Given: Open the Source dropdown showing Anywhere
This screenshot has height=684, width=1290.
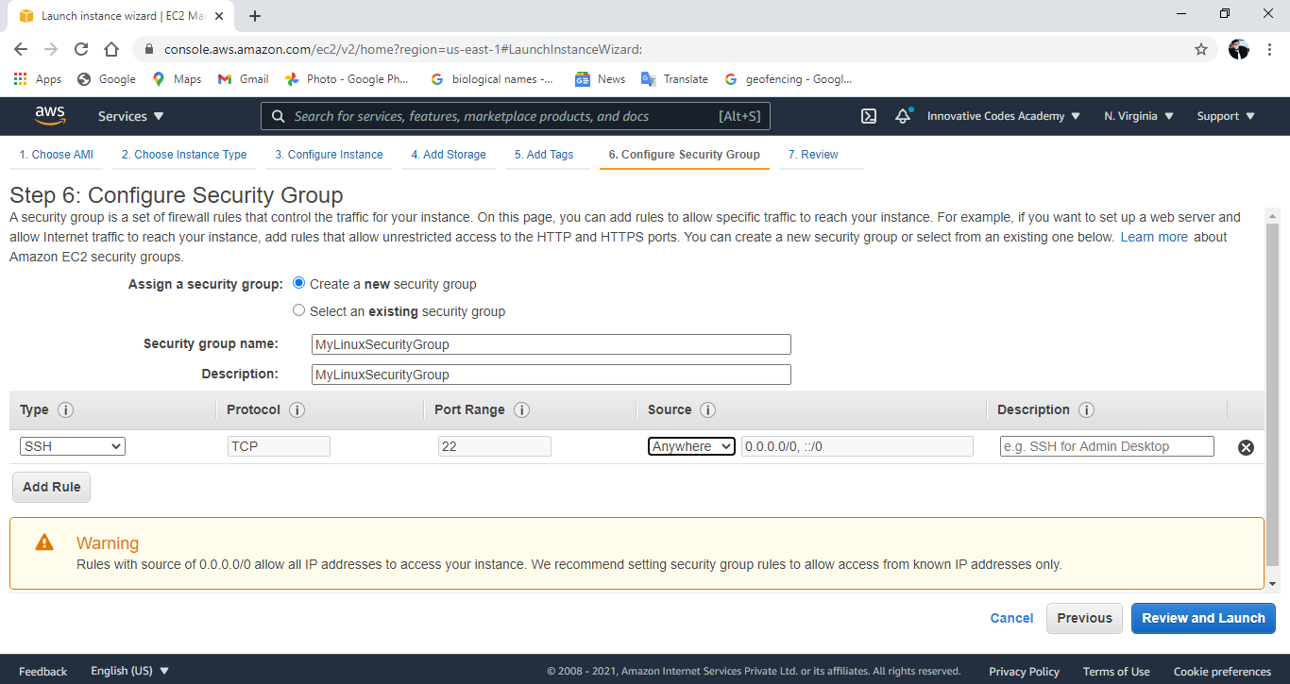Looking at the screenshot, I should pyautogui.click(x=691, y=445).
